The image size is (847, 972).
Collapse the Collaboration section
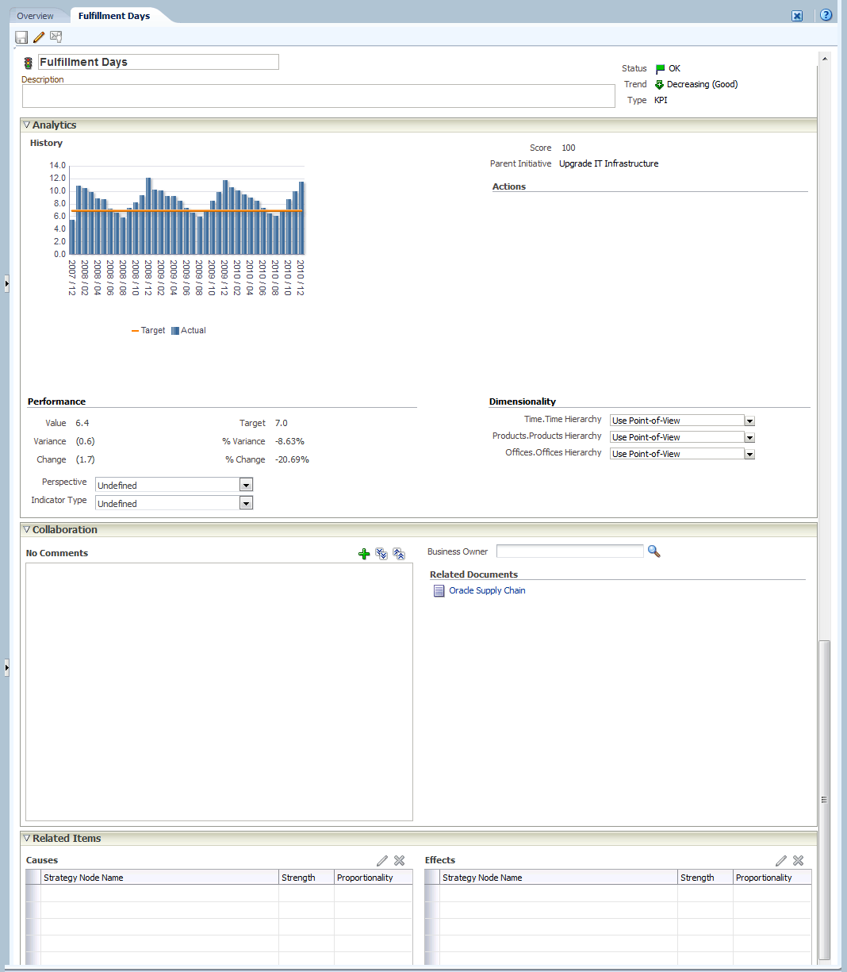(x=27, y=530)
